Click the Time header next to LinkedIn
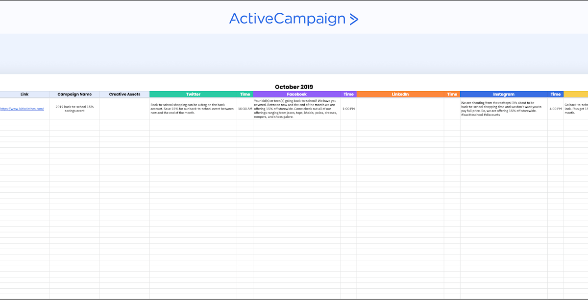Screen dimensions: 588x300 click(x=452, y=94)
